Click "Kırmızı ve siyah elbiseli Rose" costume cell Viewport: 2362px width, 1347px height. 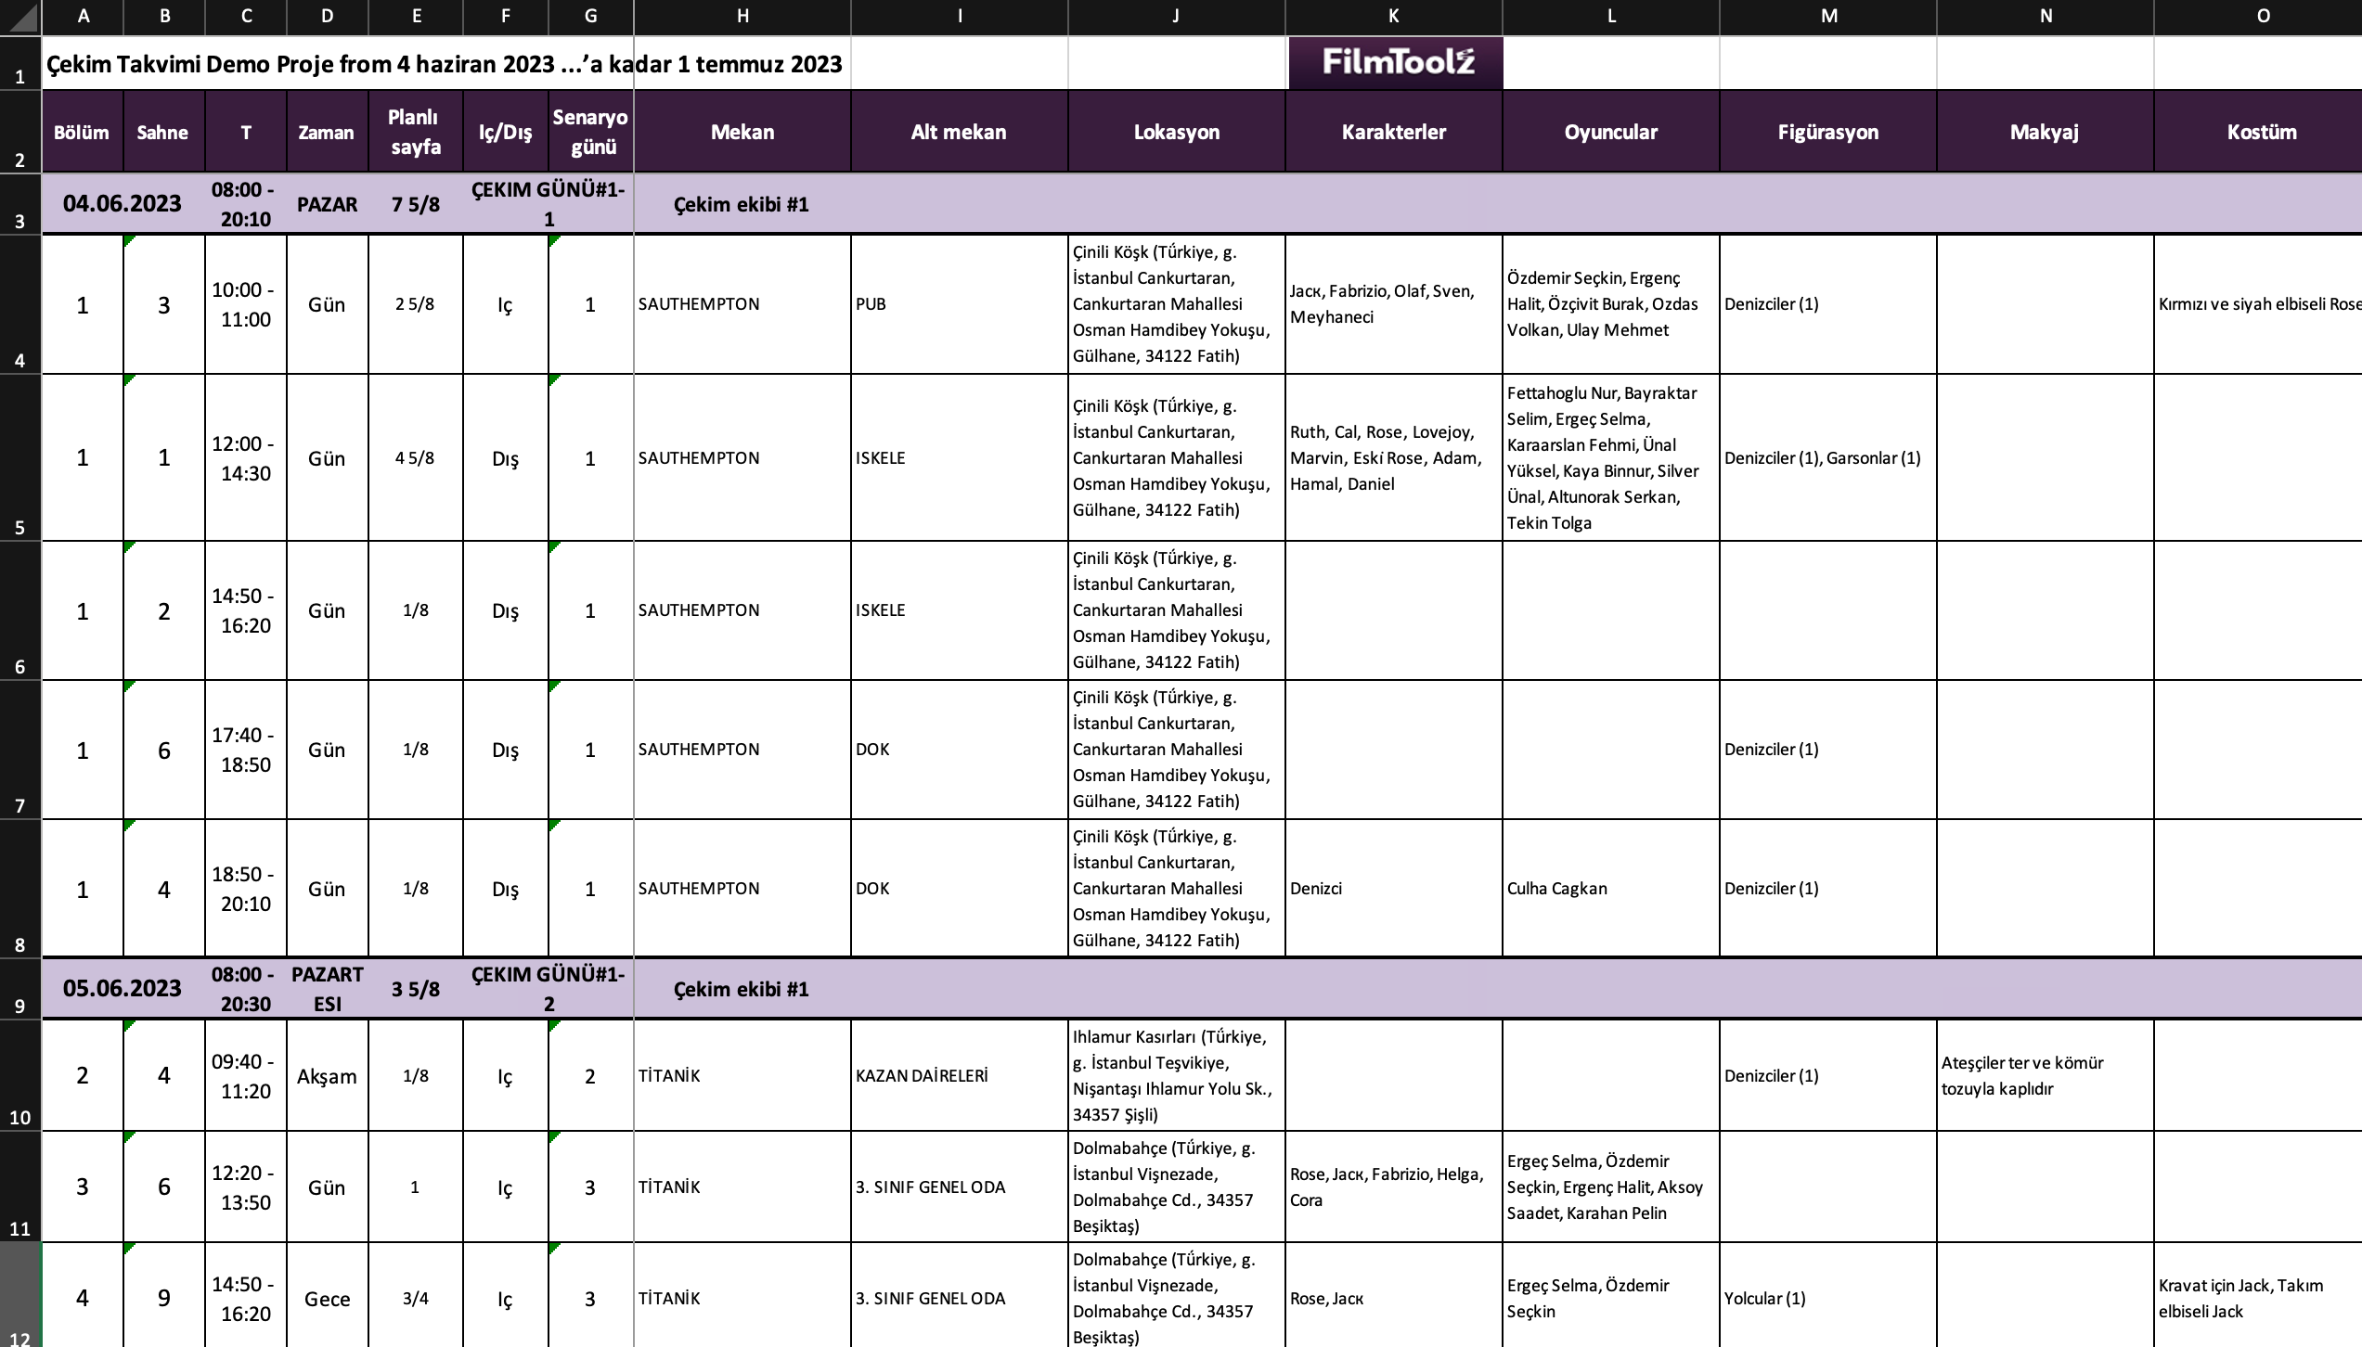2258,304
